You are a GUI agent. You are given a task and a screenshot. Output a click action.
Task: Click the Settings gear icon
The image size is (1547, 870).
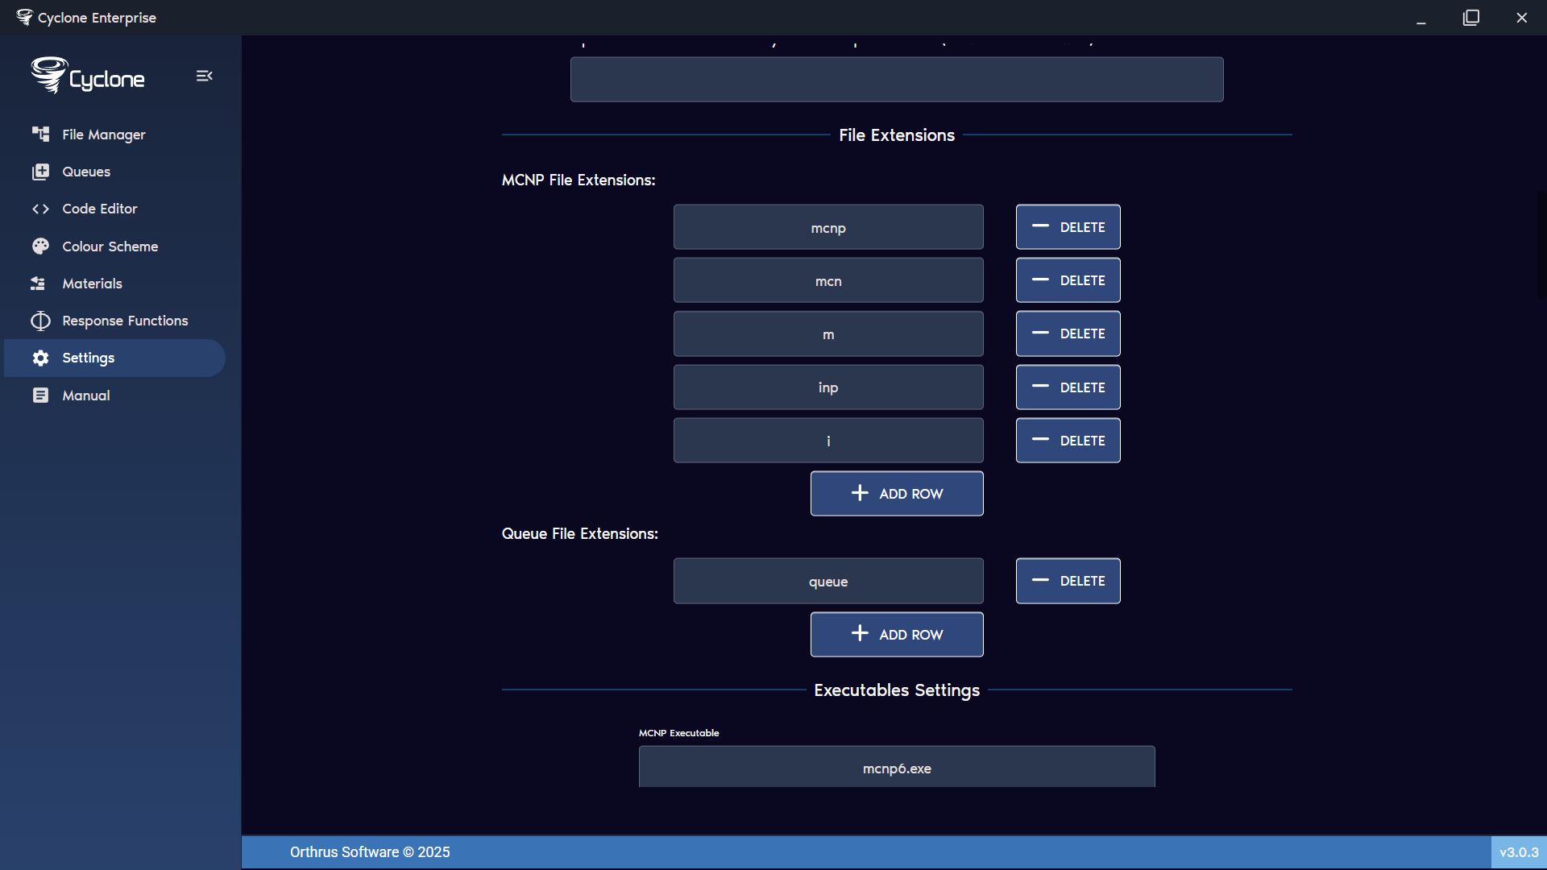tap(40, 358)
